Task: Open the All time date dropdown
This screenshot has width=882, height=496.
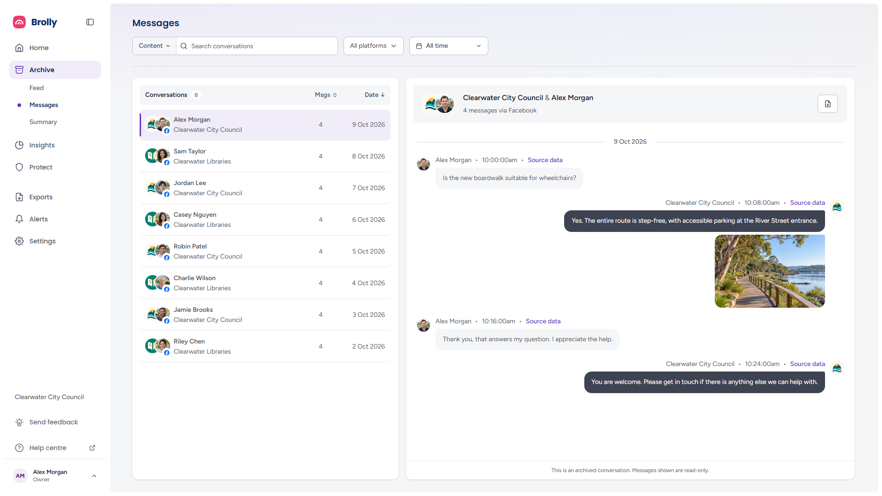Action: [448, 46]
